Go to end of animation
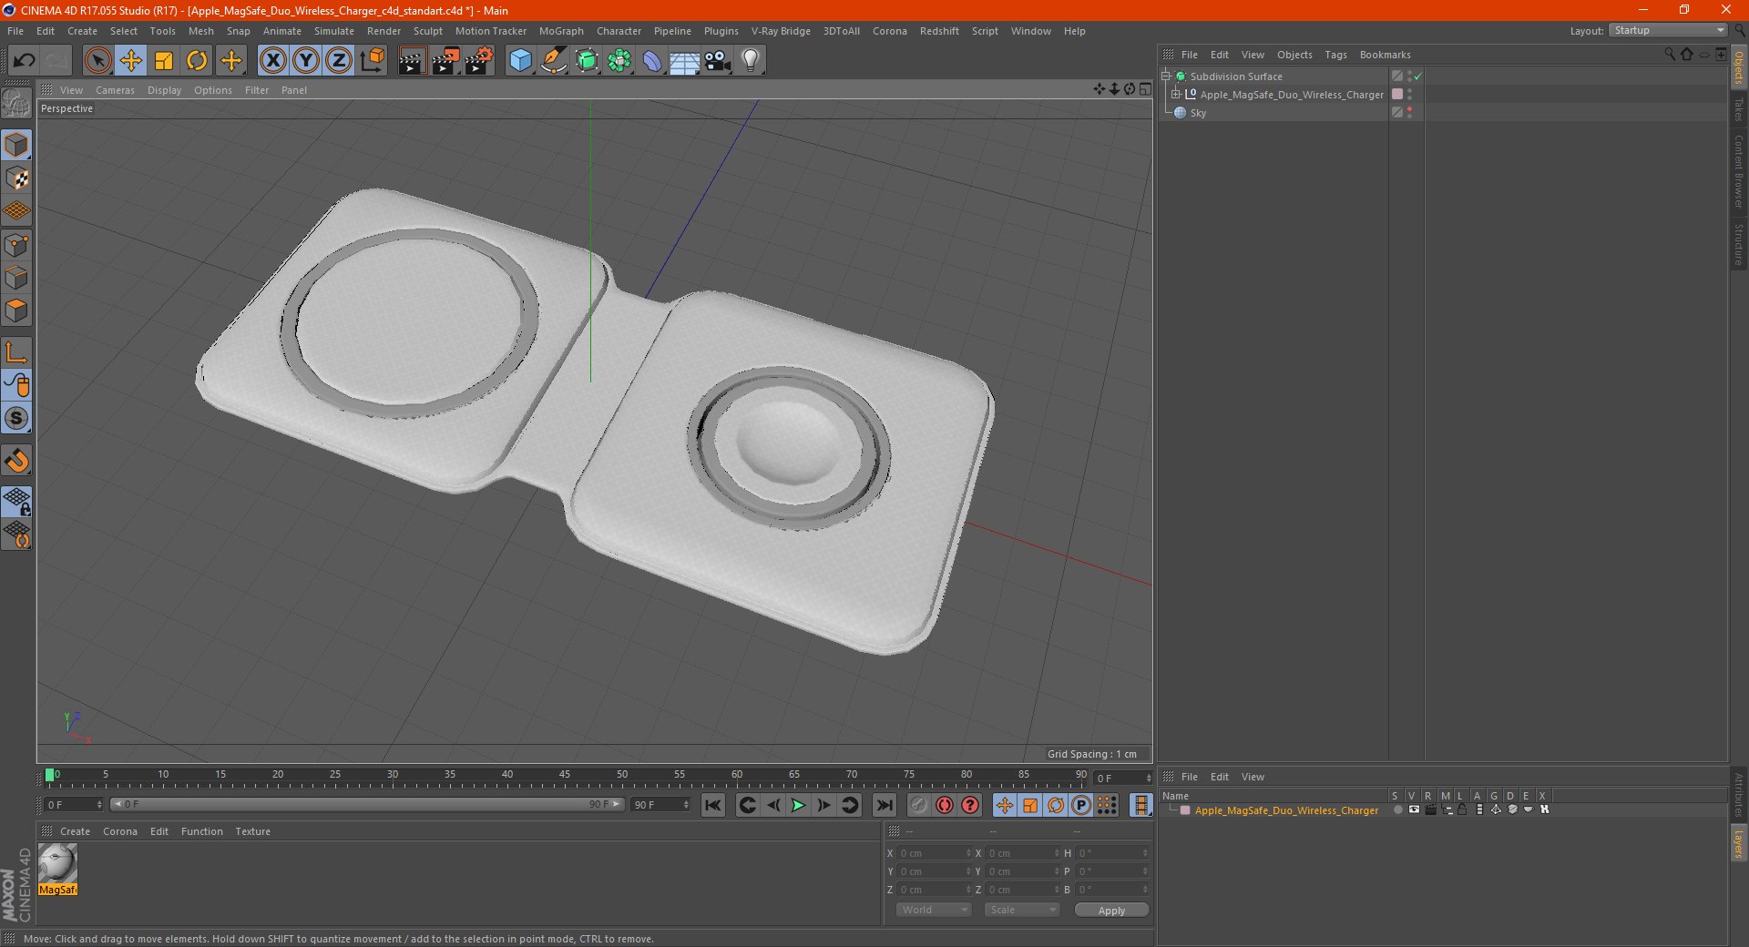Image resolution: width=1749 pixels, height=947 pixels. (x=884, y=805)
